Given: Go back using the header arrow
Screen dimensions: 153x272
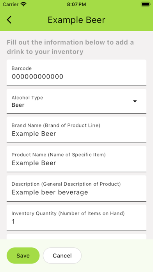Looking at the screenshot, I should click(9, 20).
